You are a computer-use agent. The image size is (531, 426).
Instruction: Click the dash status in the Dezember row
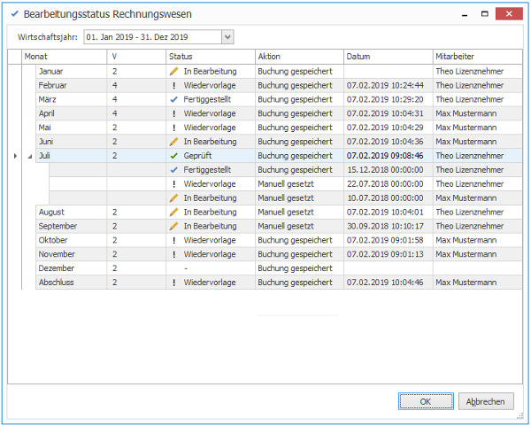point(186,268)
